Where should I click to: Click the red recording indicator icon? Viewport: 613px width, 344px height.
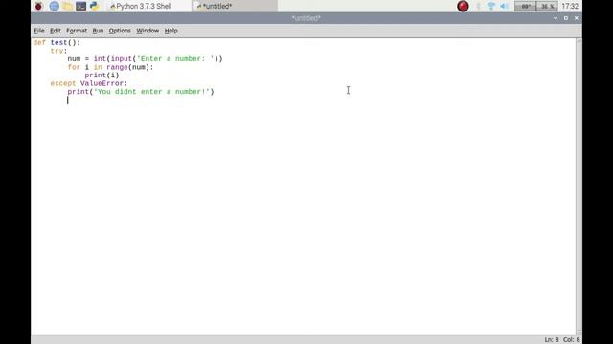[x=463, y=7]
